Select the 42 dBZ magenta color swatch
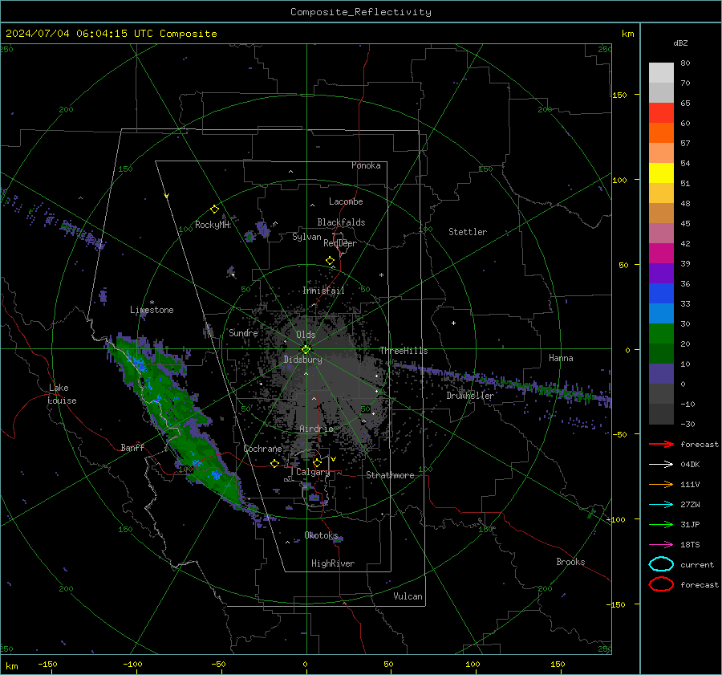This screenshot has width=722, height=675. click(661, 254)
